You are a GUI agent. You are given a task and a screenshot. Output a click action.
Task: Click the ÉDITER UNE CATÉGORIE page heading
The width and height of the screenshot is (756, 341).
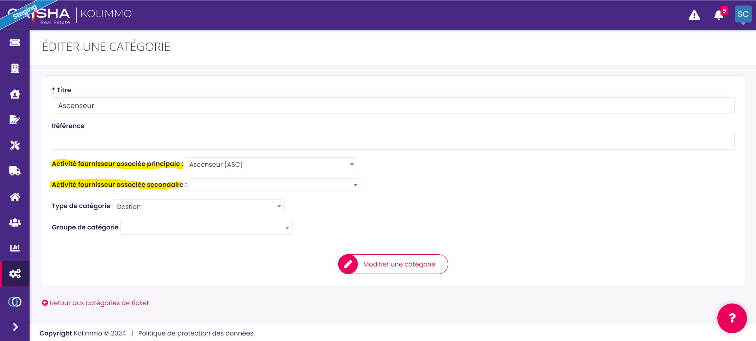click(x=106, y=47)
